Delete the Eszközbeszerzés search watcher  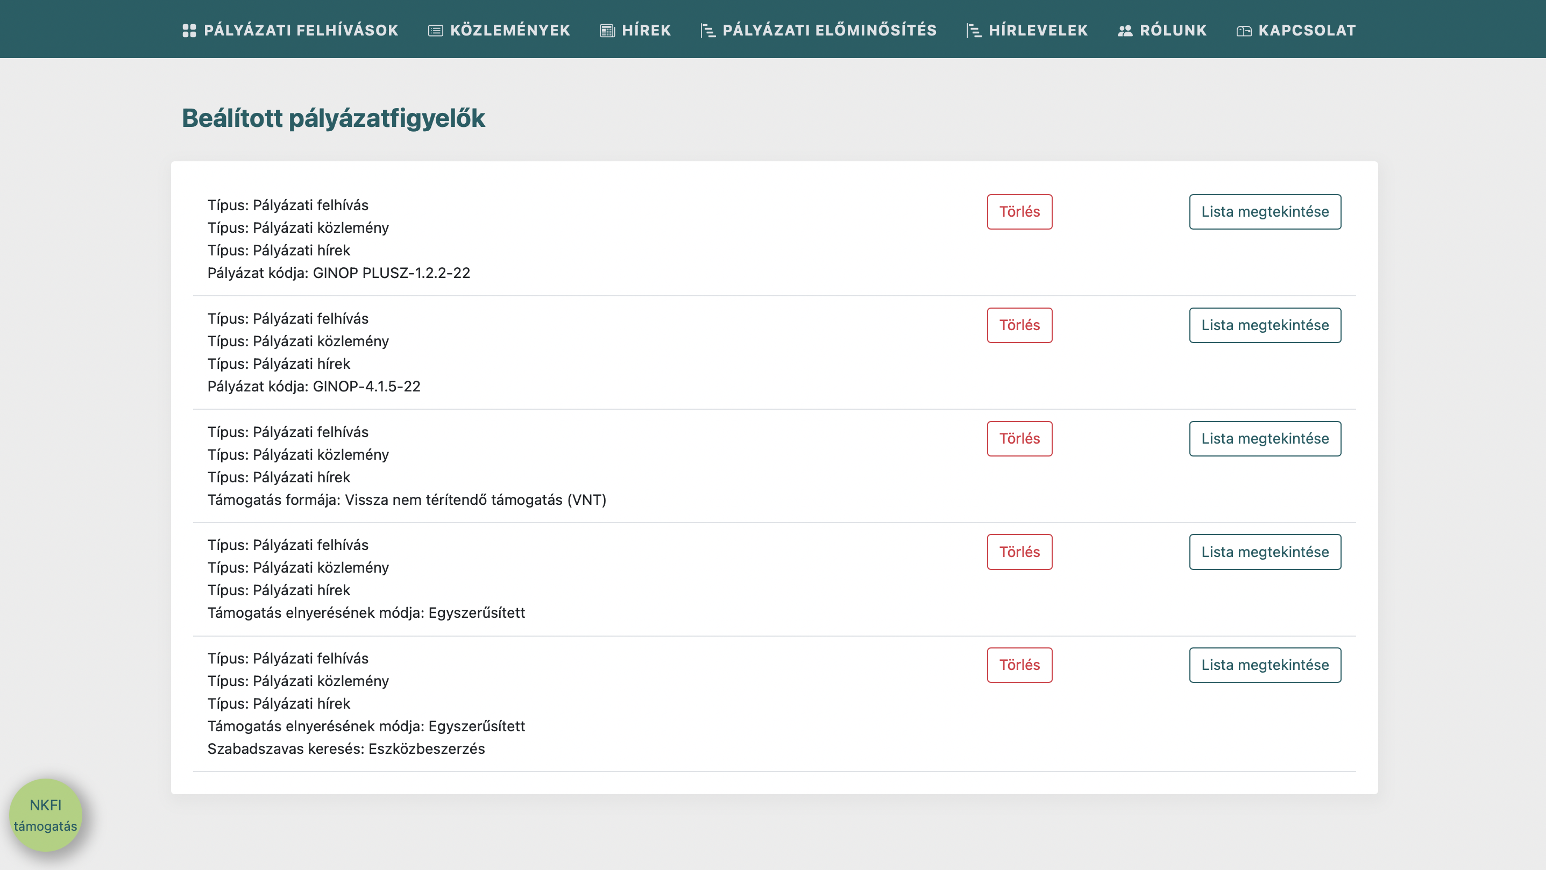[1019, 665]
